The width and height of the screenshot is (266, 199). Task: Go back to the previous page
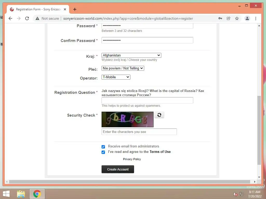pos(10,18)
